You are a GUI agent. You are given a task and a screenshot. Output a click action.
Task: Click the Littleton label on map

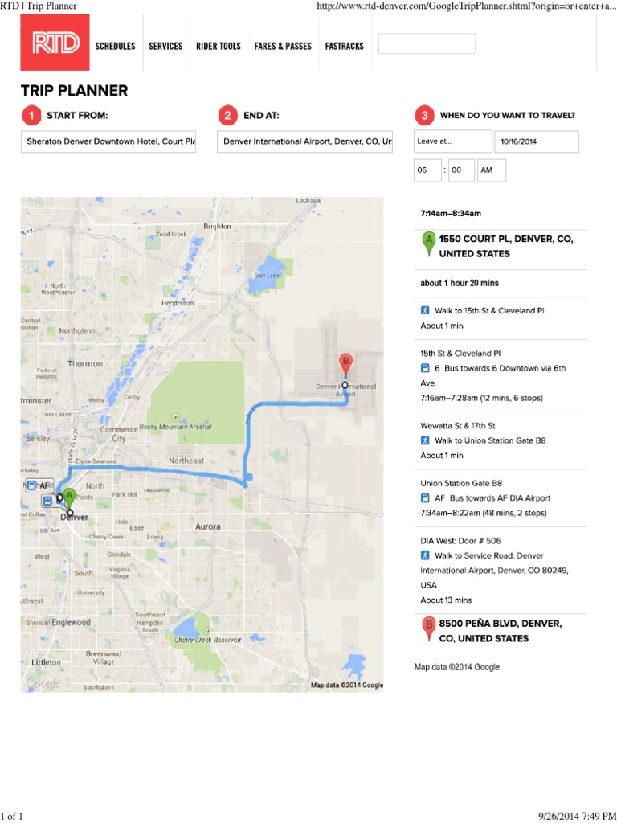tap(46, 662)
